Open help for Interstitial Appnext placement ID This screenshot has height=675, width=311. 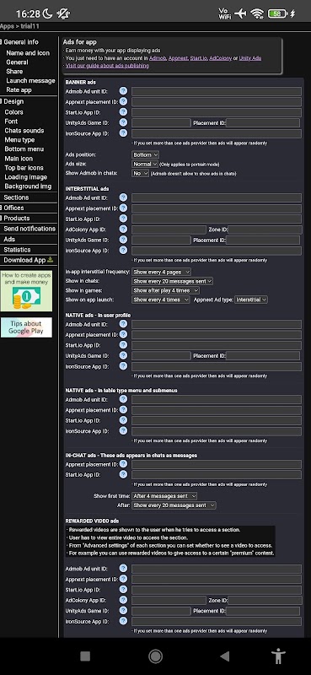(x=123, y=208)
